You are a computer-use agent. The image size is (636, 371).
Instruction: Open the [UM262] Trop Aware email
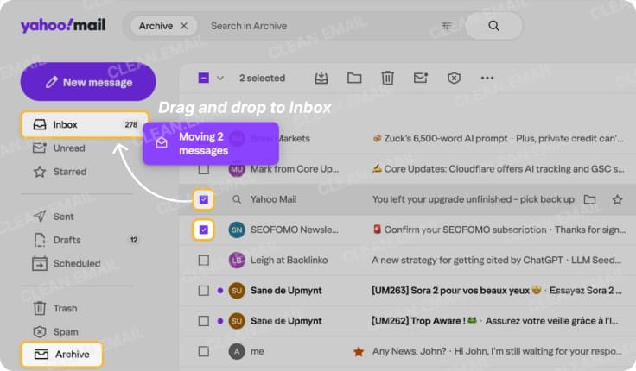click(x=495, y=321)
